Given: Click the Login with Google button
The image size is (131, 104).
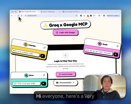Looking at the screenshot, I should click(65, 32).
